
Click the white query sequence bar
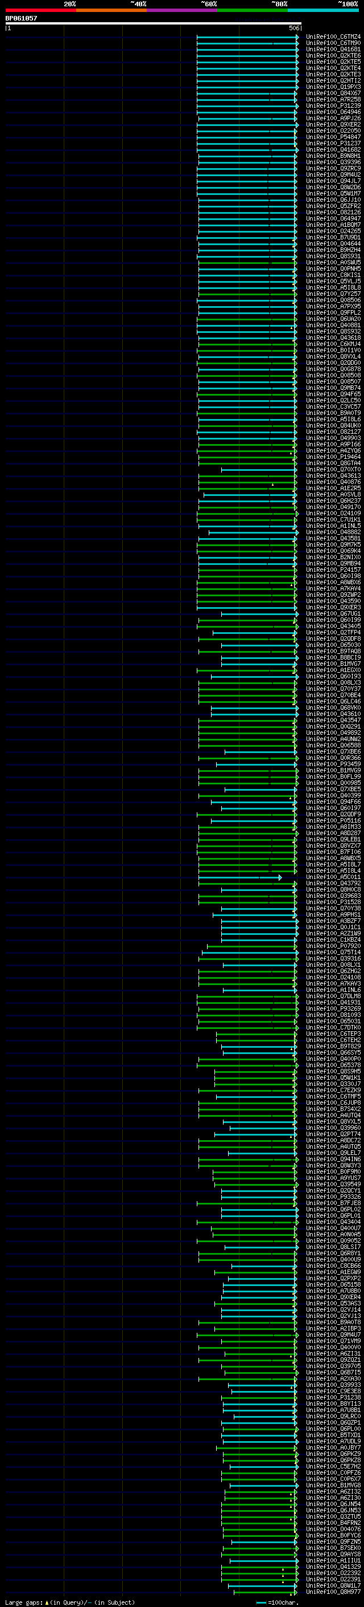point(153,24)
